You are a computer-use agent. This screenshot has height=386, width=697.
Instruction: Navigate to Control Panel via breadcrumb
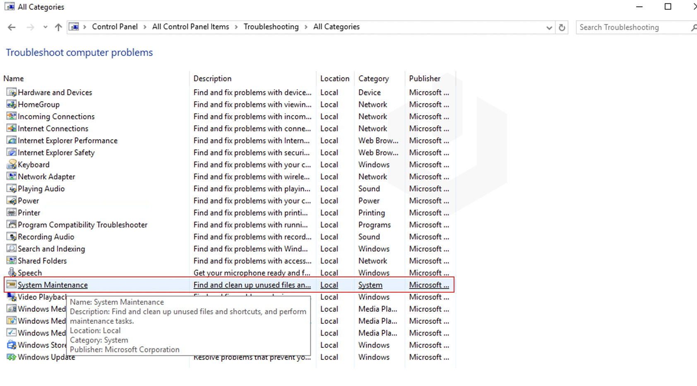tap(115, 26)
